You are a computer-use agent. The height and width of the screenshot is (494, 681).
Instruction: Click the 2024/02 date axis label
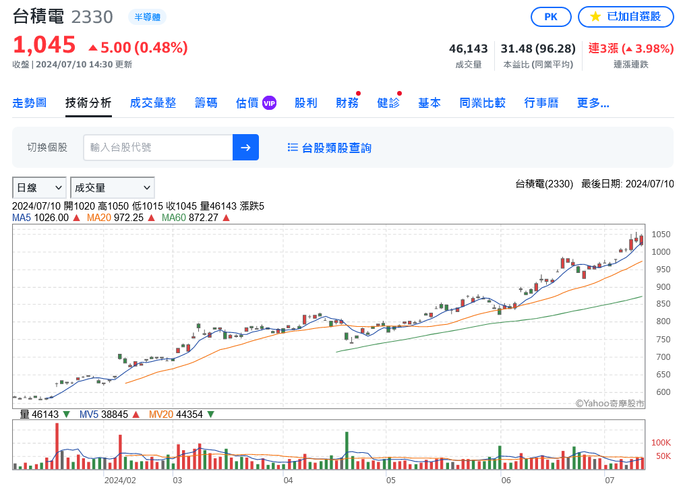[120, 481]
